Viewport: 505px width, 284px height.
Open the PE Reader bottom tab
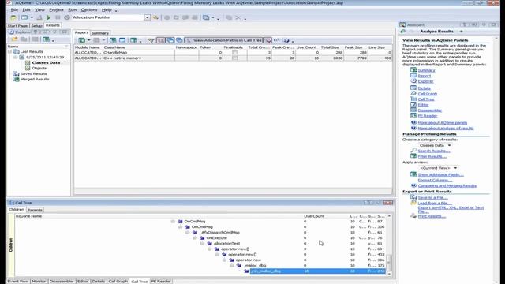click(x=161, y=281)
